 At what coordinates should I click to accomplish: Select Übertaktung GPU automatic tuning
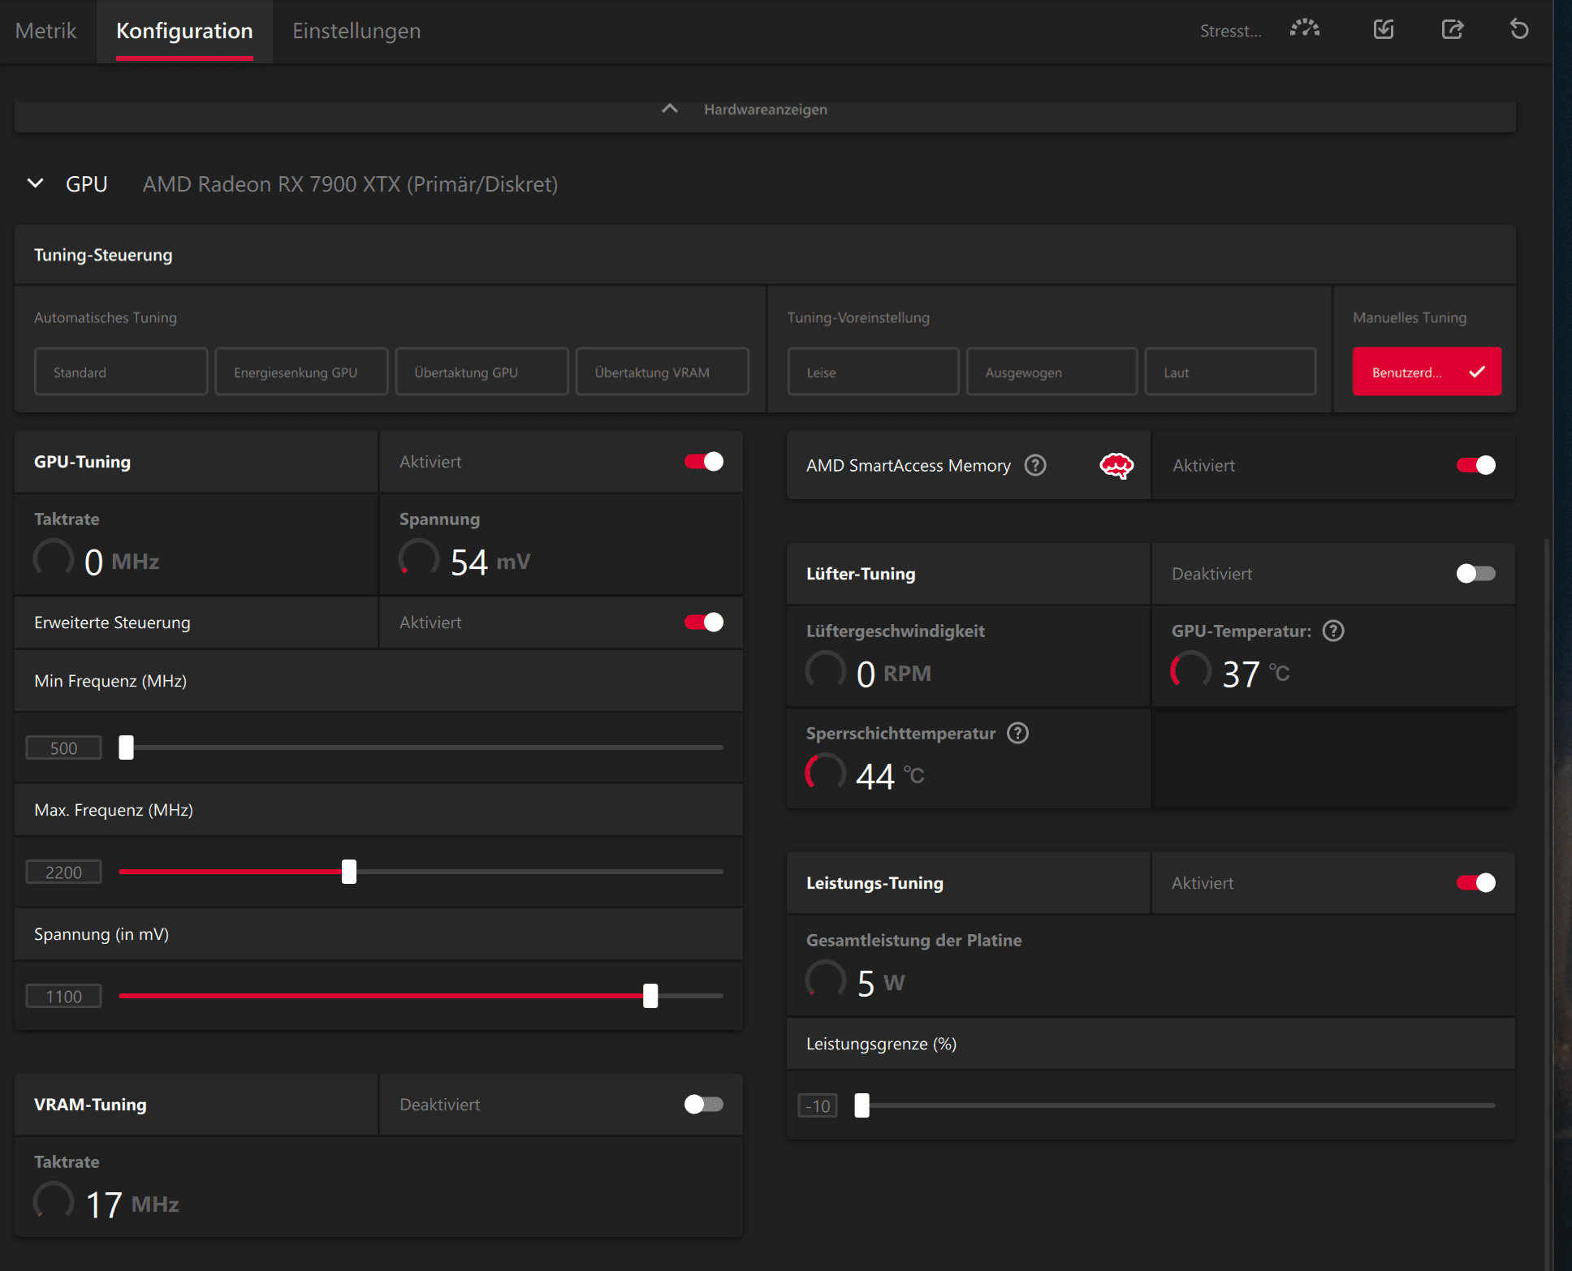click(482, 372)
